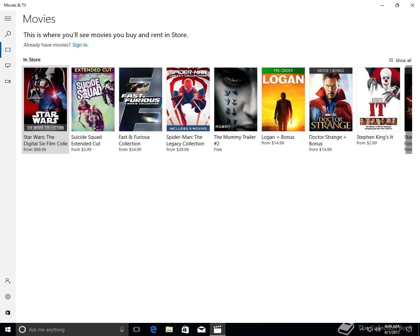This screenshot has width=420, height=336.
Task: Click the Cortana microphone icon
Action: (122, 329)
